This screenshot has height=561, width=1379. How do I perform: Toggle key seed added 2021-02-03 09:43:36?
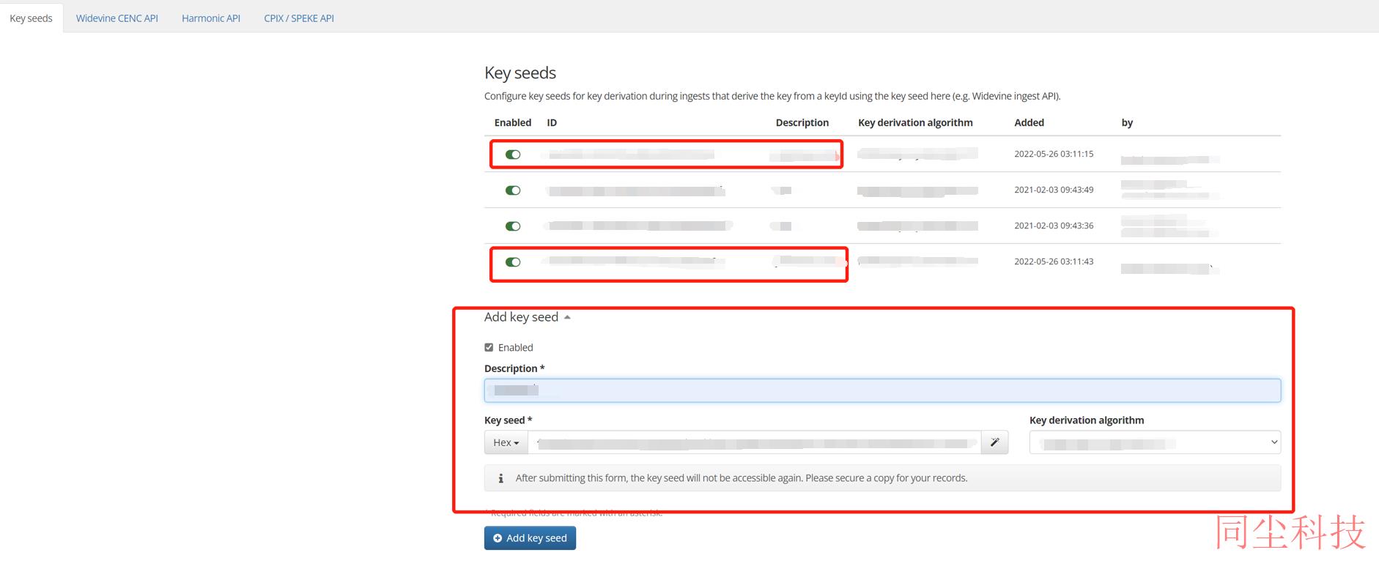click(513, 226)
